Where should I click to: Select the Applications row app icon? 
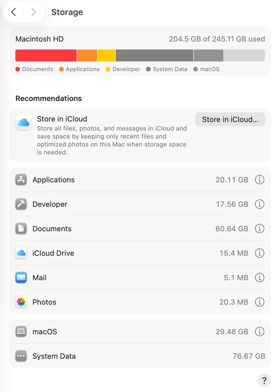tap(21, 180)
